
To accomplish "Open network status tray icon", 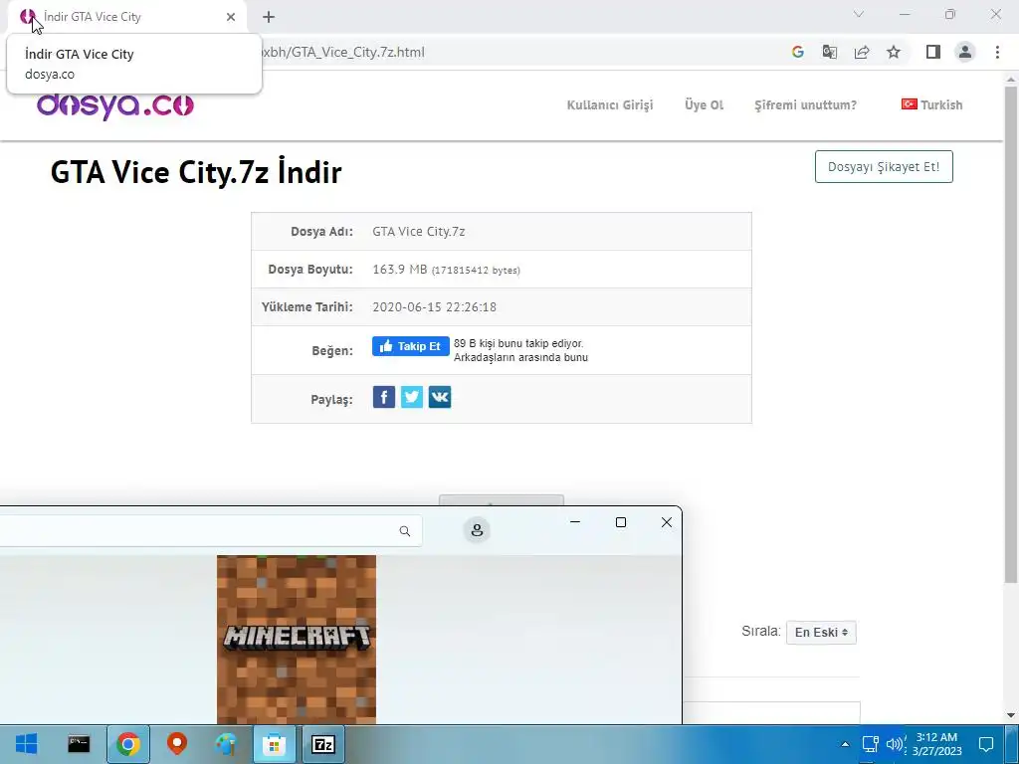I will click(870, 744).
